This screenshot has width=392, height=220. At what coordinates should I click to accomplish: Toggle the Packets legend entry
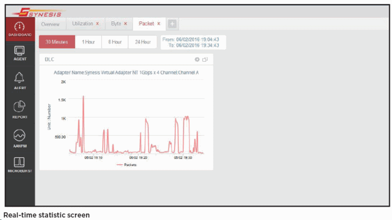click(126, 164)
